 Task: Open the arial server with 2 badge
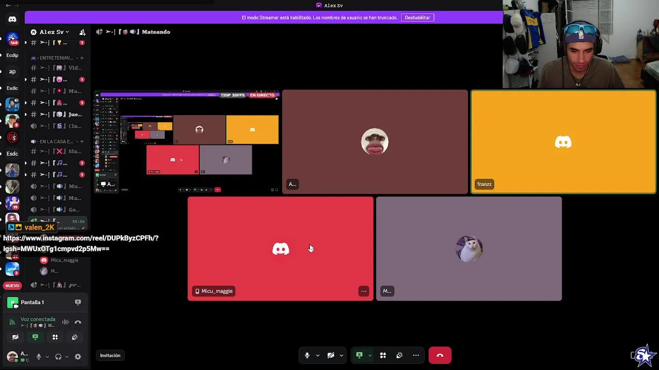pyautogui.click(x=12, y=269)
